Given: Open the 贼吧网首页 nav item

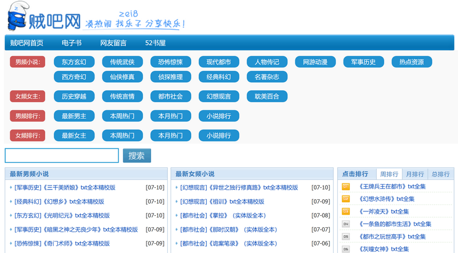Looking at the screenshot, I should pyautogui.click(x=27, y=43).
